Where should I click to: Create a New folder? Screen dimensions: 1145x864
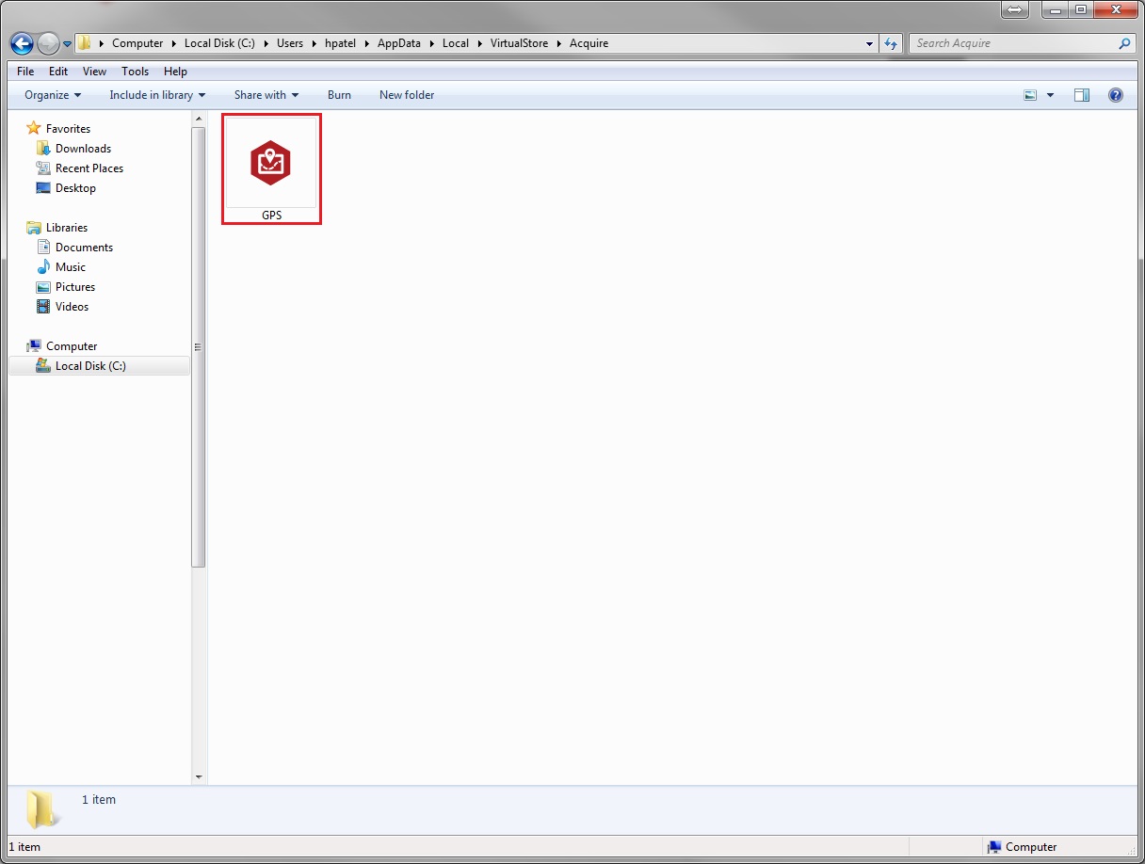point(407,95)
